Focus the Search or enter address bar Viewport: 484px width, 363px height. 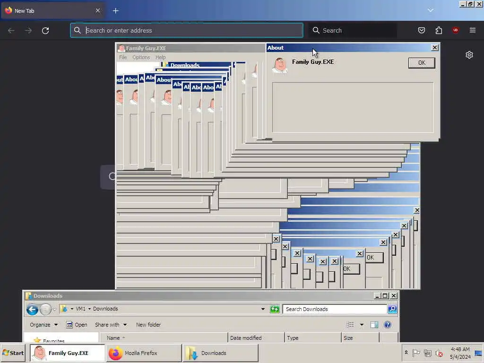tap(187, 30)
